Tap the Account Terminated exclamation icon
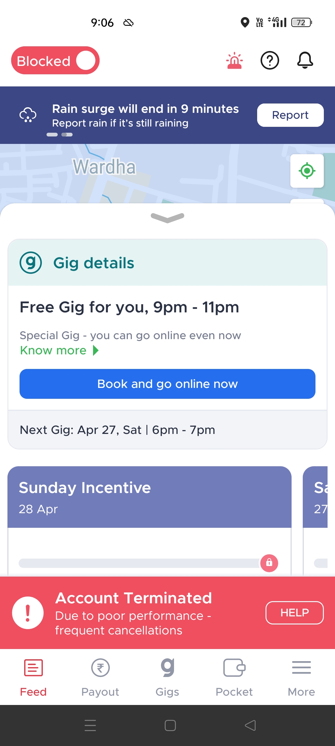Viewport: 335px width, 746px height. (x=28, y=613)
